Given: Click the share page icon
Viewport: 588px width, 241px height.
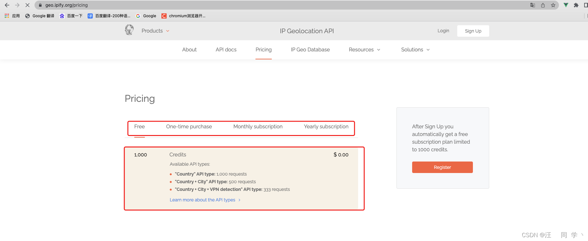Looking at the screenshot, I should (x=543, y=5).
